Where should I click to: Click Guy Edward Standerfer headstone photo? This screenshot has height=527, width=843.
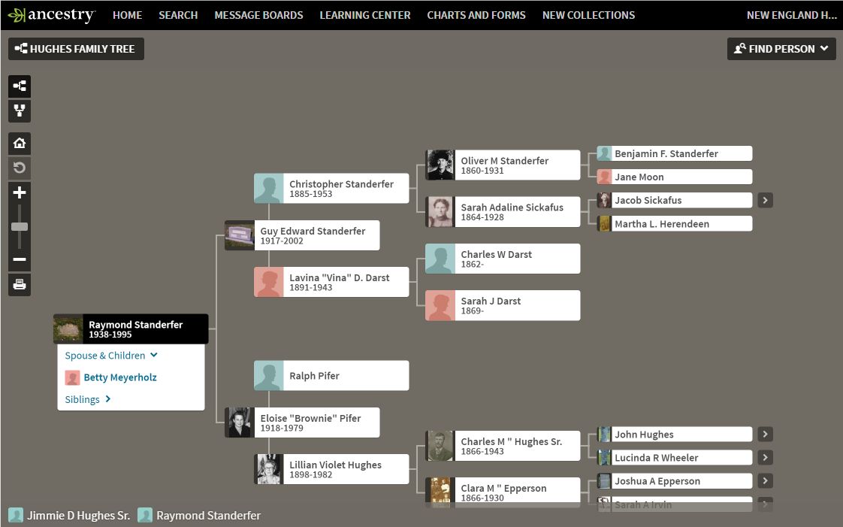(239, 235)
